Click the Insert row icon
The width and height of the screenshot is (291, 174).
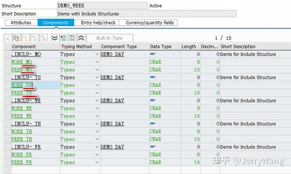pos(34,38)
